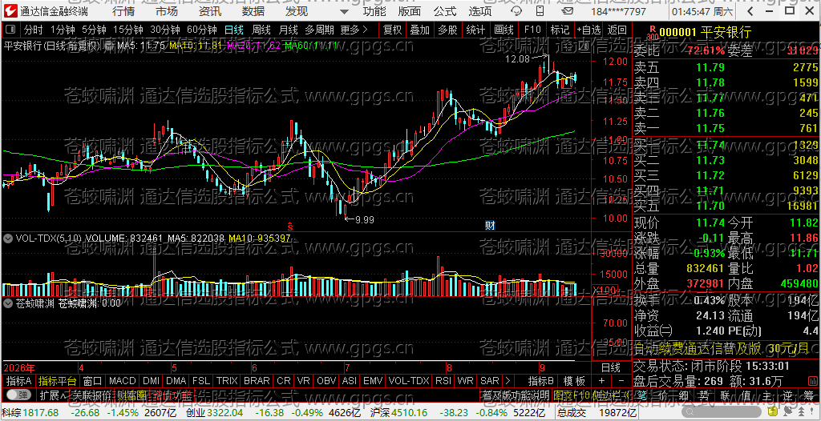Open the message envelope icon
This screenshot has height=421, width=821.
coord(565,10)
